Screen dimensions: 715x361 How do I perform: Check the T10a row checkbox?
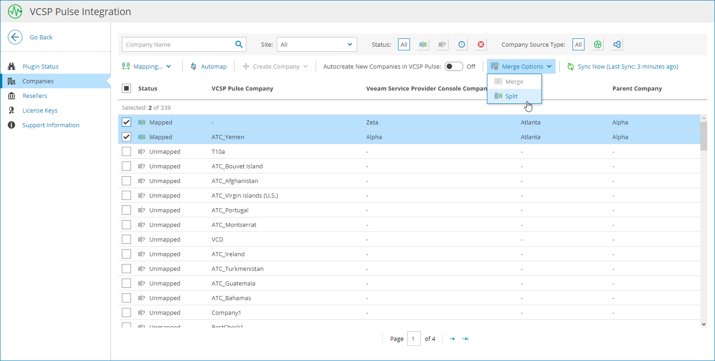click(127, 151)
